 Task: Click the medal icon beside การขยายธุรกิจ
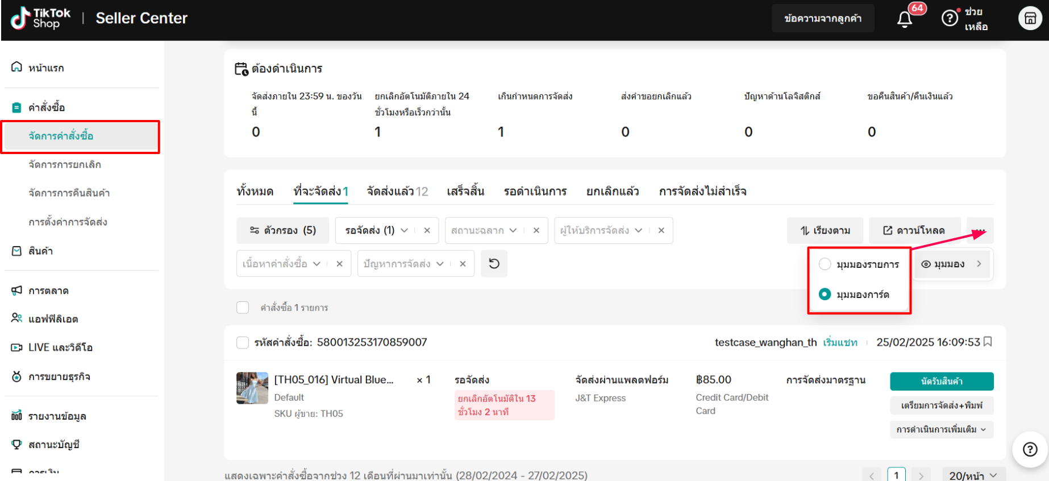tap(16, 376)
